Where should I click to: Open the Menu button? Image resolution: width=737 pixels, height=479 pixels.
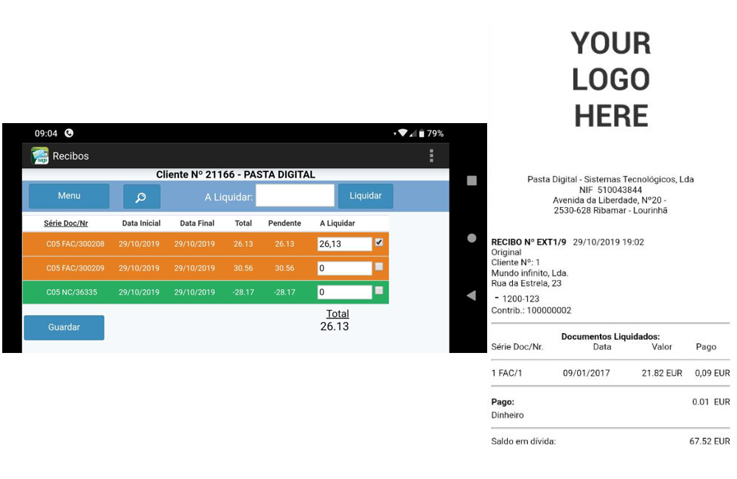[69, 196]
